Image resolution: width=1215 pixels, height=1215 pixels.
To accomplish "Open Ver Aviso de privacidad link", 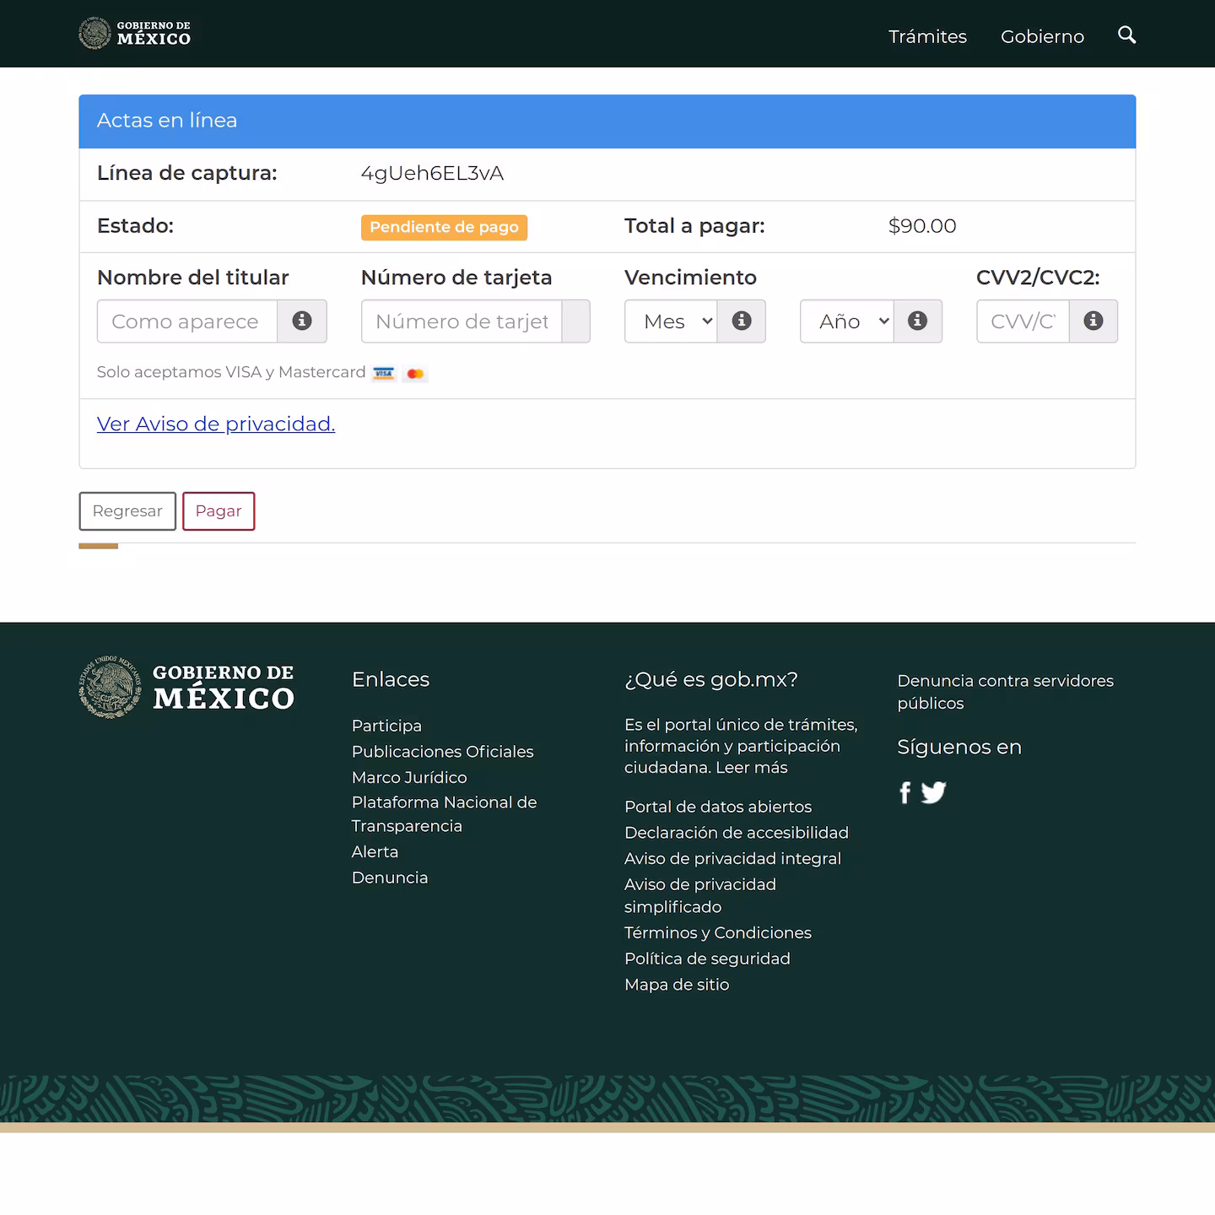I will 216,424.
